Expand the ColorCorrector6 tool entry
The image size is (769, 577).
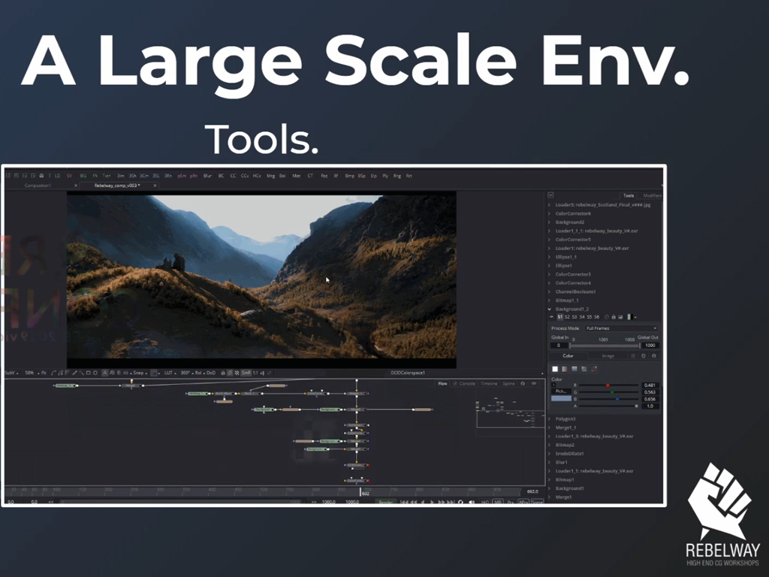(549, 213)
